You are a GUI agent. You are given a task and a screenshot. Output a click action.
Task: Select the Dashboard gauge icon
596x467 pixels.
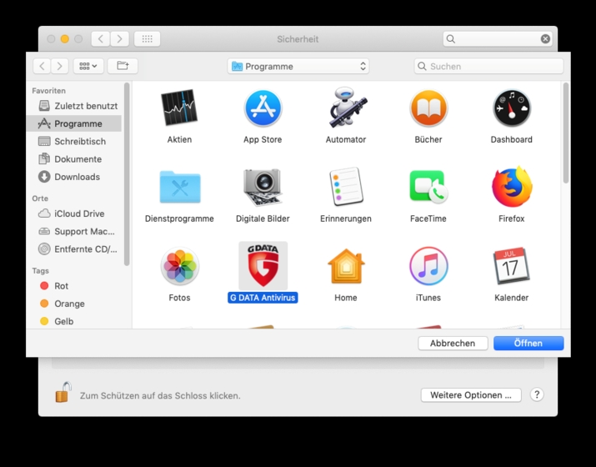tap(512, 108)
